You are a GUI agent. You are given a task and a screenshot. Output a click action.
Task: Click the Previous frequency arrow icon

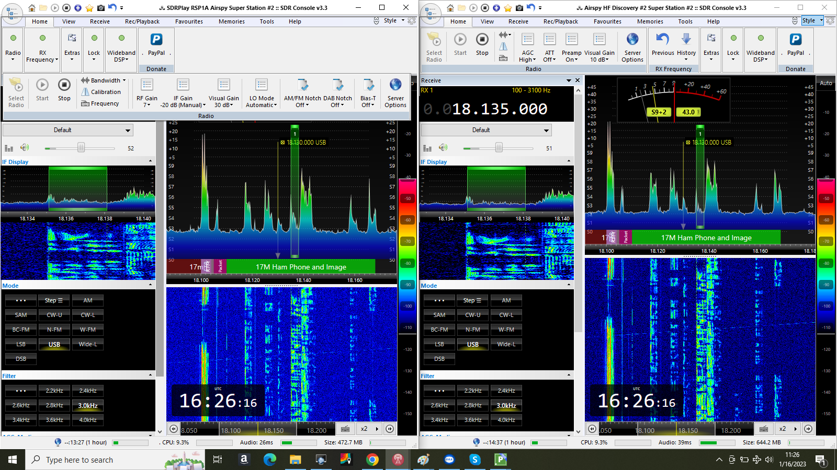click(x=662, y=39)
